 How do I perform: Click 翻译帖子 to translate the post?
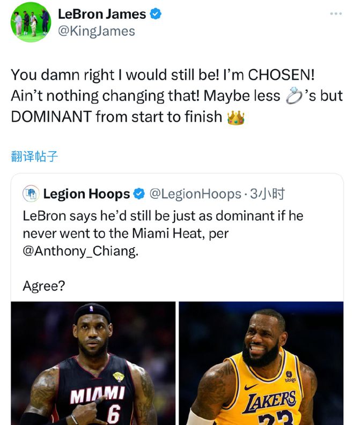(x=34, y=156)
